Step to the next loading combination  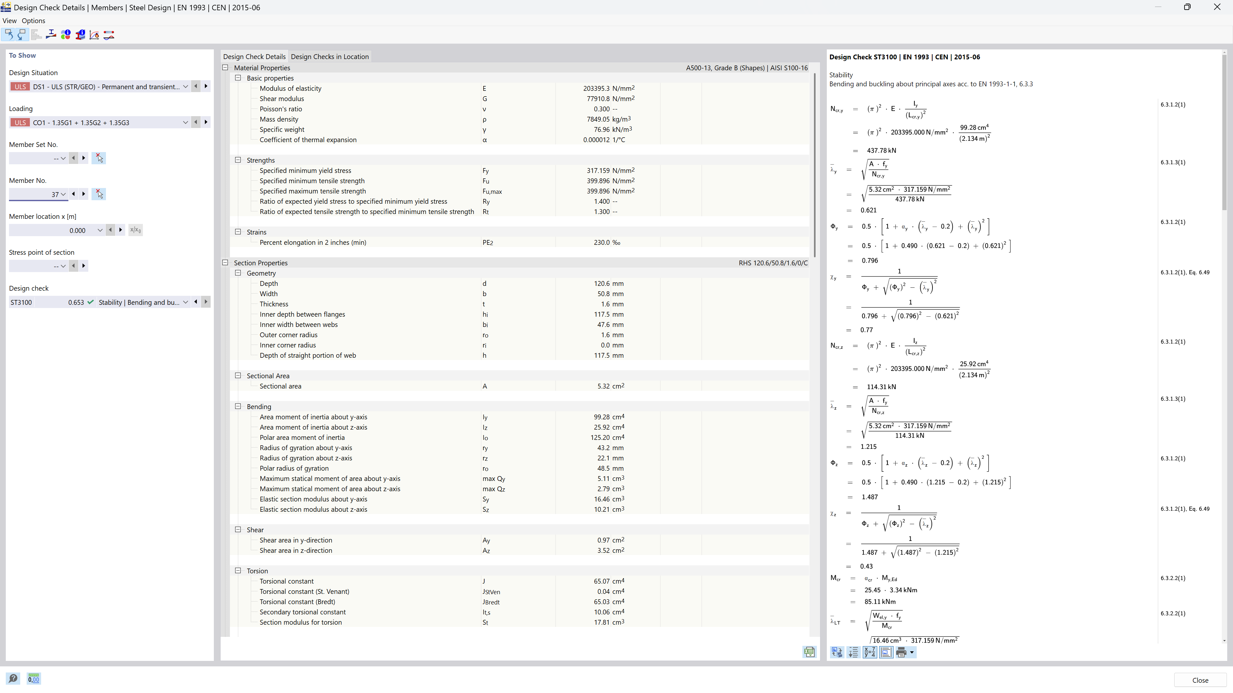pyautogui.click(x=206, y=122)
